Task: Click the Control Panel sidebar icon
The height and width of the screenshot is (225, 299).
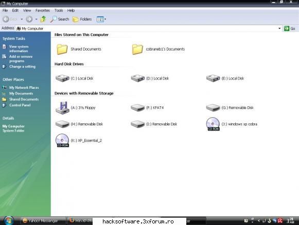Action: (4, 105)
